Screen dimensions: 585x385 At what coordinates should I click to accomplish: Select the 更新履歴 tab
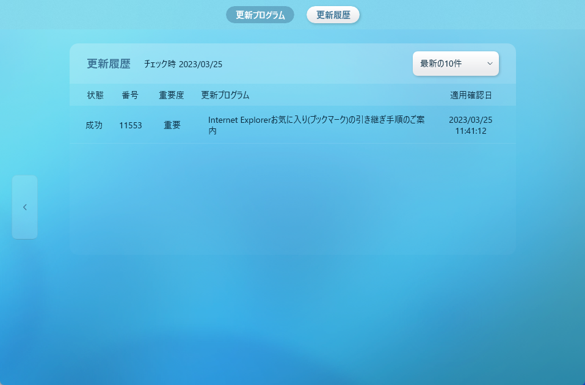333,15
